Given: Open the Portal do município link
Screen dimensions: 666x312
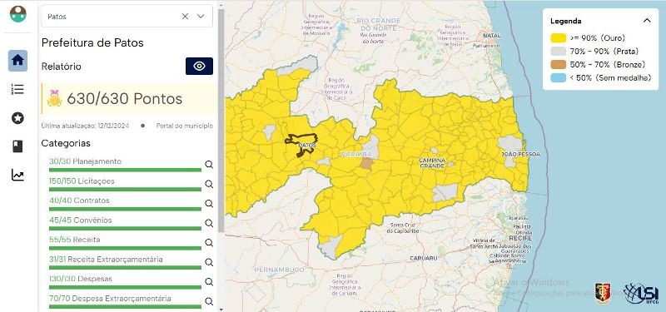Looking at the screenshot, I should tap(184, 126).
